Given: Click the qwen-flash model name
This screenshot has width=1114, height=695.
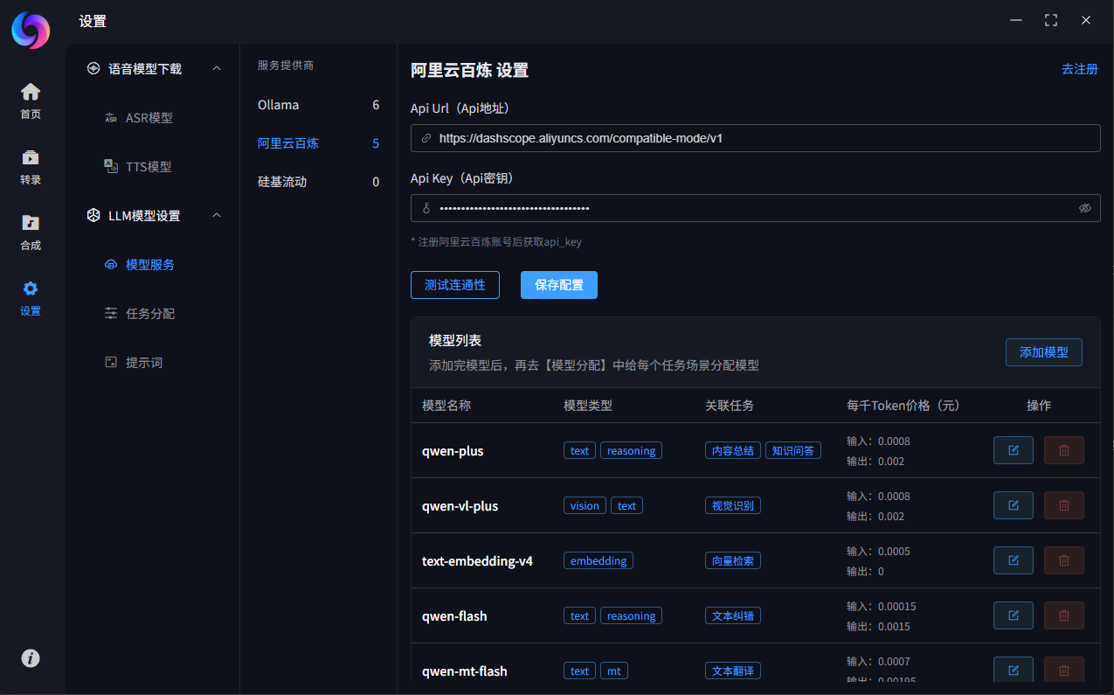Looking at the screenshot, I should click(x=454, y=616).
